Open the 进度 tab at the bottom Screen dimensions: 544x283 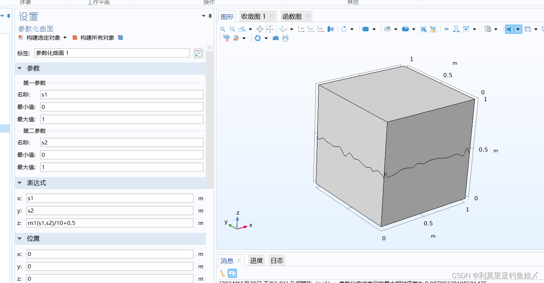[256, 260]
